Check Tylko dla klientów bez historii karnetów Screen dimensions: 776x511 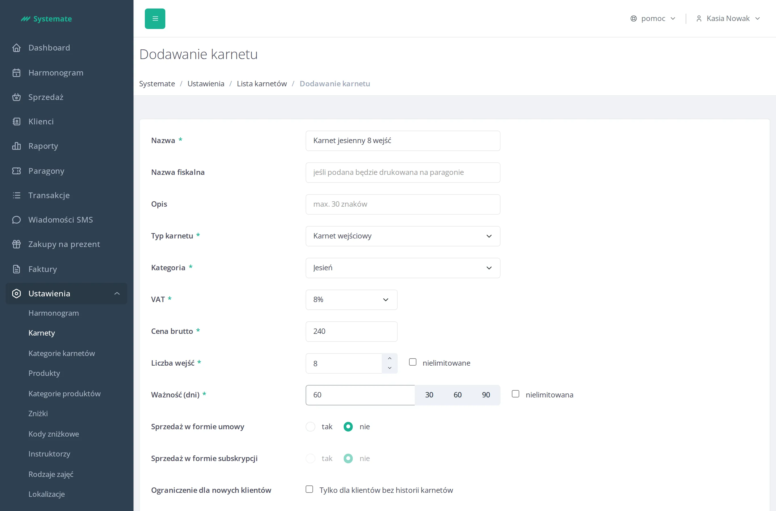pyautogui.click(x=309, y=489)
